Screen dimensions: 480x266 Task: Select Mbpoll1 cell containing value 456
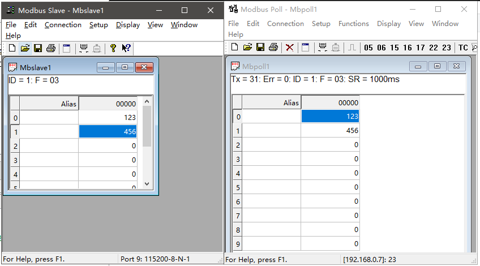330,131
